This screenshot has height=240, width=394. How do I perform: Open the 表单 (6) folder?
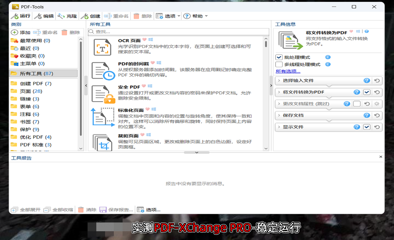(25, 106)
